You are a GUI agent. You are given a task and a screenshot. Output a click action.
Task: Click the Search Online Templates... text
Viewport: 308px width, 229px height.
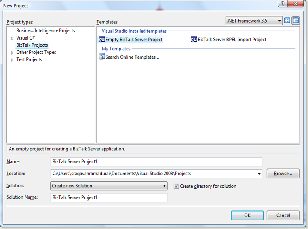(x=132, y=57)
